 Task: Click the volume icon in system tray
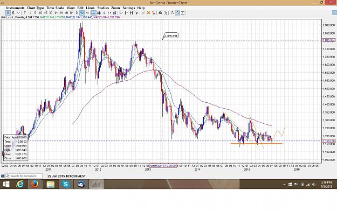click(314, 185)
